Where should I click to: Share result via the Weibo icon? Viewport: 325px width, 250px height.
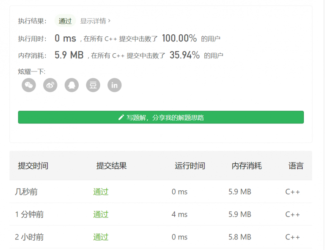tap(50, 85)
